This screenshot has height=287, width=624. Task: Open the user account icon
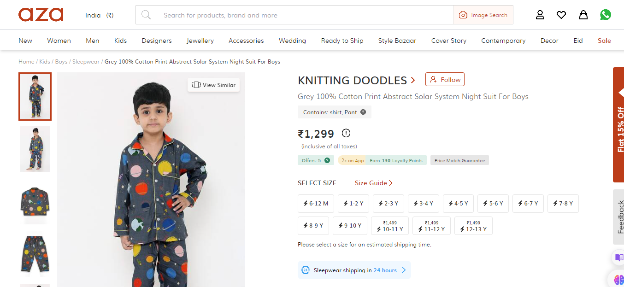click(x=540, y=15)
